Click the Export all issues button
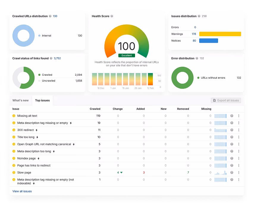254x206 pixels. [x=226, y=100]
